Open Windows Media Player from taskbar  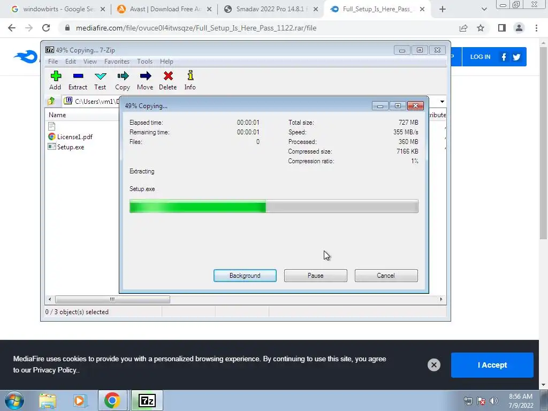[x=79, y=401]
